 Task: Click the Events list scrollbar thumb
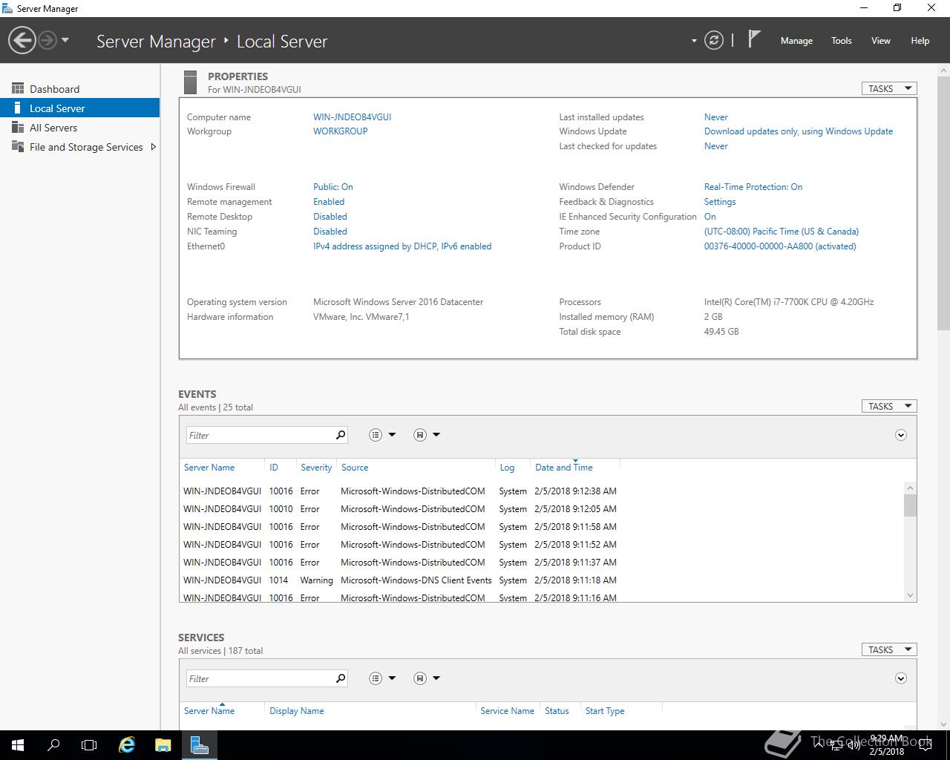[x=910, y=505]
